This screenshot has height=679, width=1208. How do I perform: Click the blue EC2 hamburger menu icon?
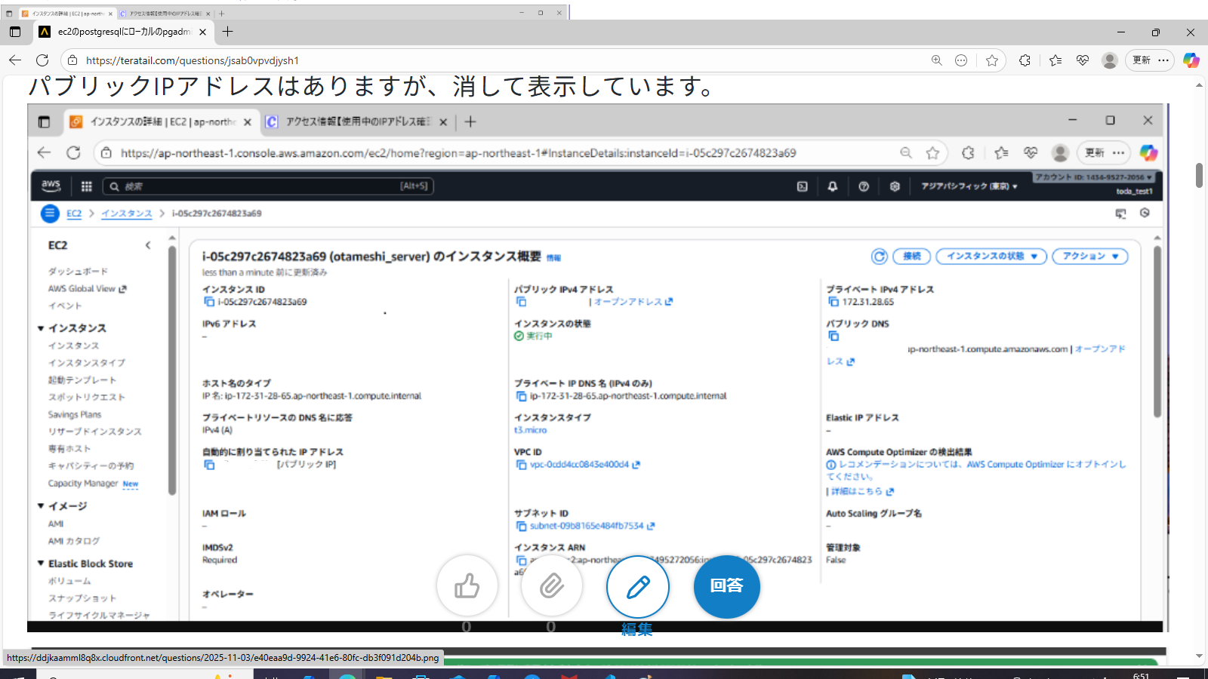coord(50,214)
